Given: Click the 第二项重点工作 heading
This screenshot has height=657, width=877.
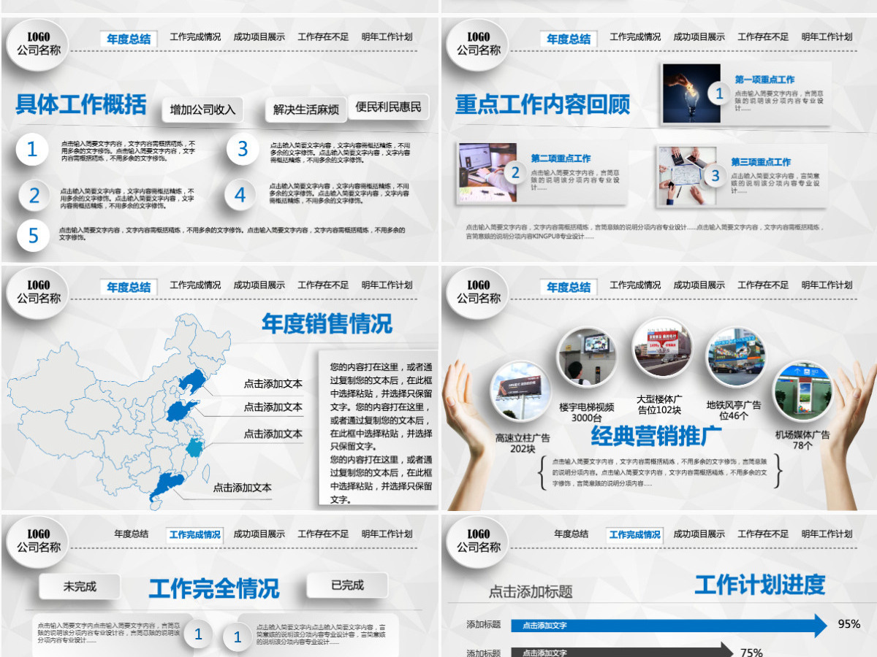Looking at the screenshot, I should tap(561, 158).
